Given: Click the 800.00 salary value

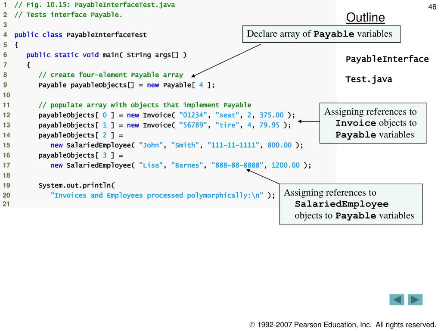Looking at the screenshot, I should pyautogui.click(x=280, y=145).
